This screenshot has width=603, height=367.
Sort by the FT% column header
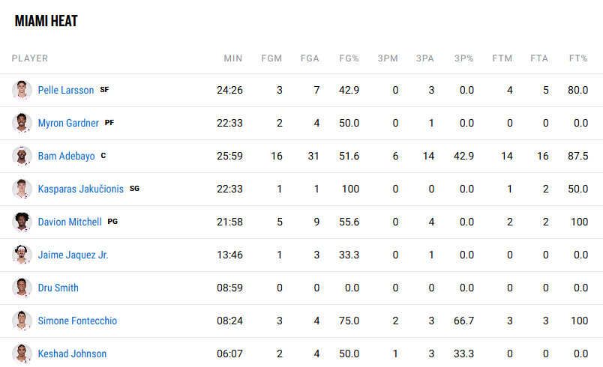(x=578, y=58)
